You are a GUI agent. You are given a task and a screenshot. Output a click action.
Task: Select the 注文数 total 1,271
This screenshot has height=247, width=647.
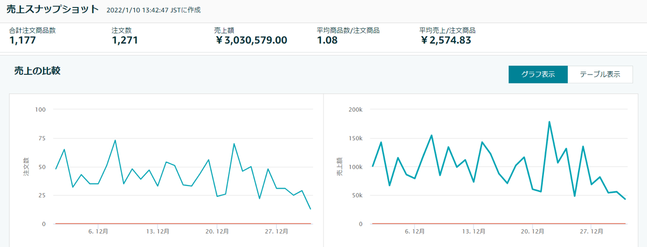(125, 40)
